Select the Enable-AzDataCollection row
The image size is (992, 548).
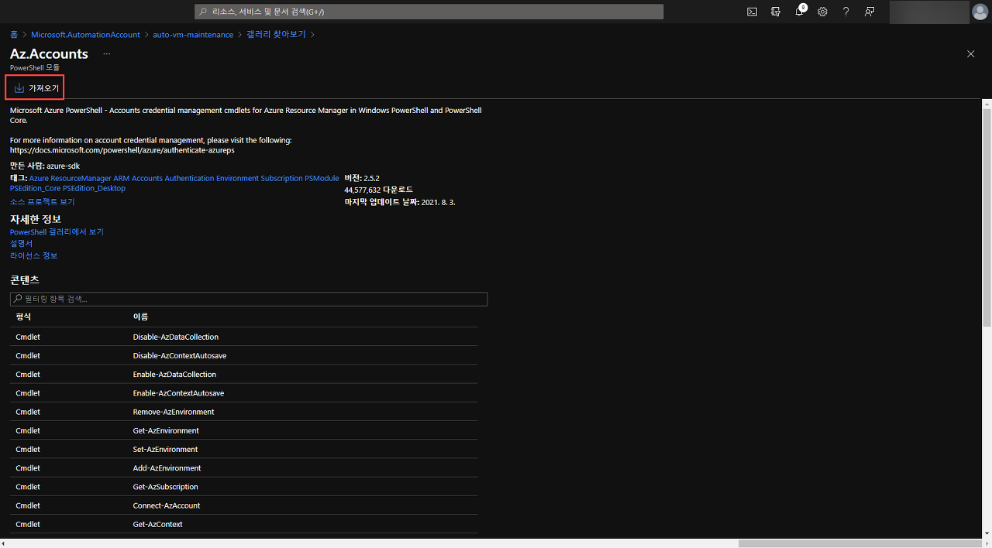(x=244, y=374)
